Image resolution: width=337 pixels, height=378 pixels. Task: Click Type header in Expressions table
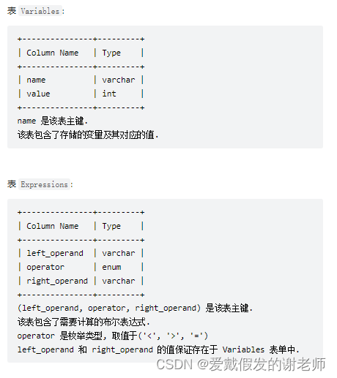[111, 226]
